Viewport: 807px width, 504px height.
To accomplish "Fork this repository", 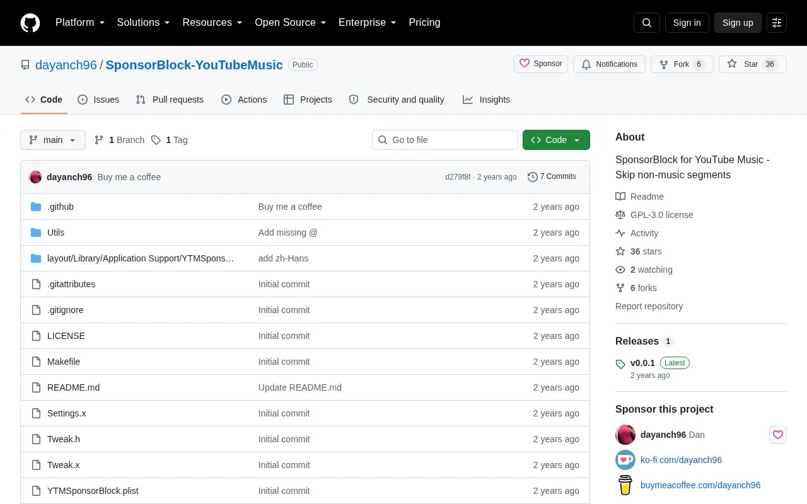I will coord(682,64).
